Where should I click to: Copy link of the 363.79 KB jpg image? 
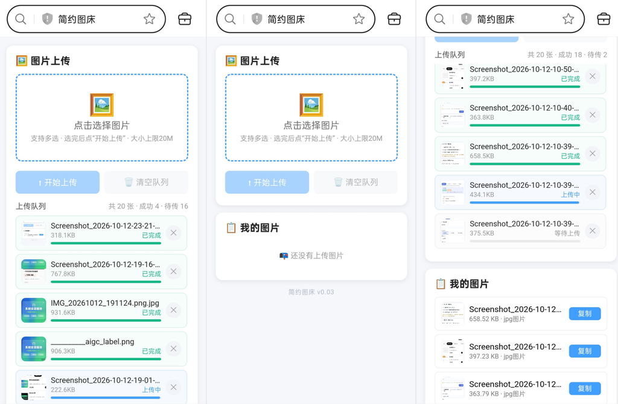(x=584, y=388)
